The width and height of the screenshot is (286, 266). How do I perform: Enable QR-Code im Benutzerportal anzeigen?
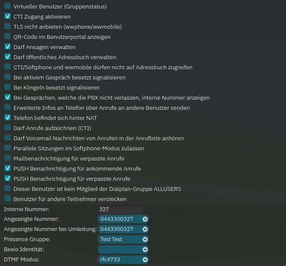tap(8, 37)
